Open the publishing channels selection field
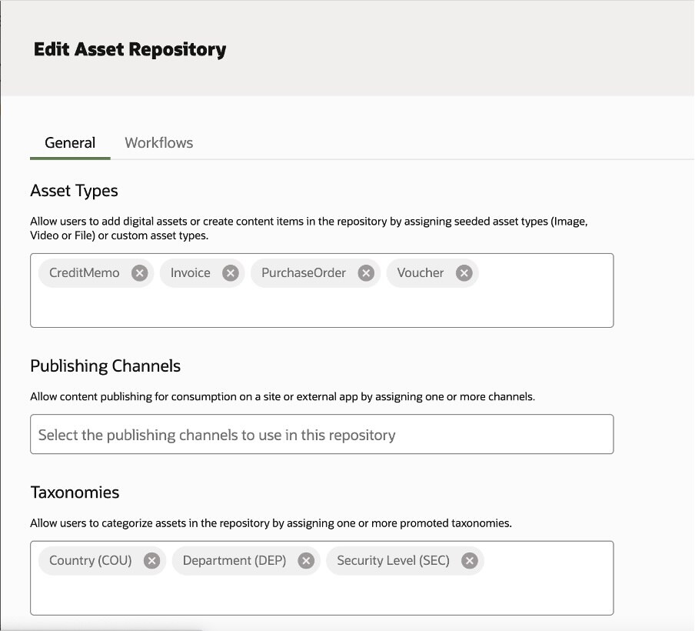695x631 pixels. tap(321, 435)
